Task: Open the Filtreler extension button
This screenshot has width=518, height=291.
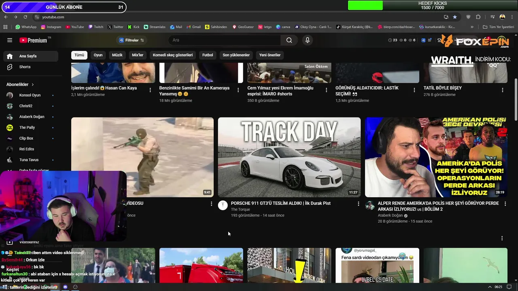Action: pos(132,40)
